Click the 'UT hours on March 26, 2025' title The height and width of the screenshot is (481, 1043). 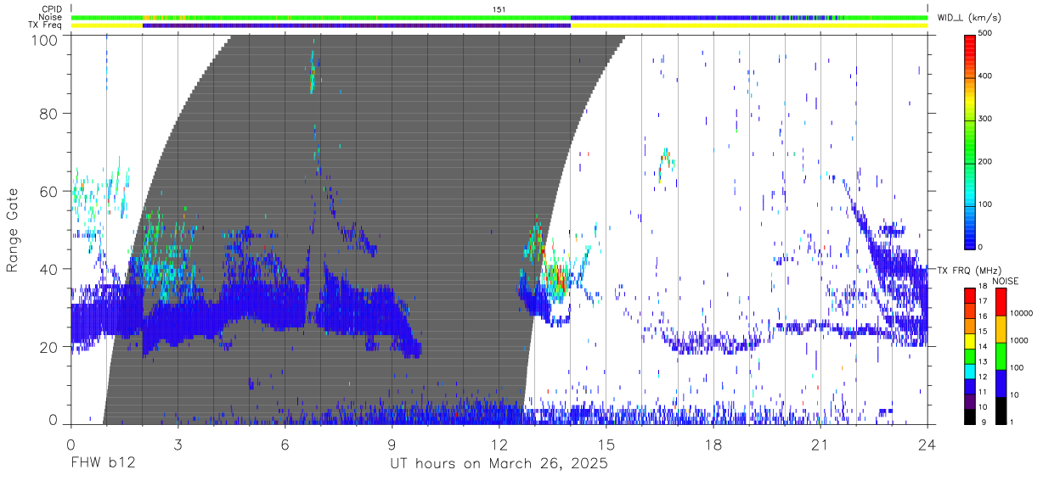click(499, 465)
